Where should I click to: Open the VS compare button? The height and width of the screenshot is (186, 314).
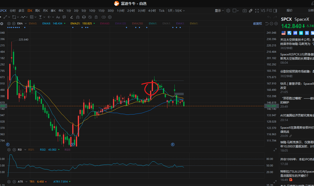click(263, 11)
